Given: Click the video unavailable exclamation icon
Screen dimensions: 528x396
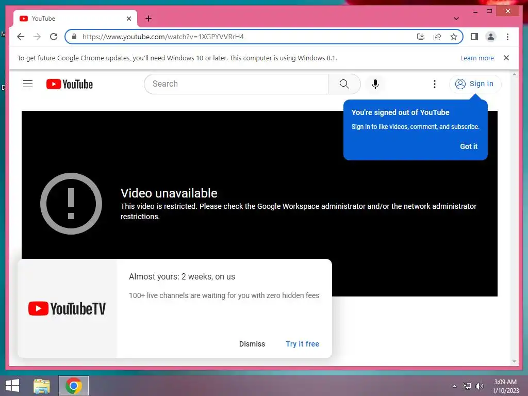Looking at the screenshot, I should pos(71,203).
